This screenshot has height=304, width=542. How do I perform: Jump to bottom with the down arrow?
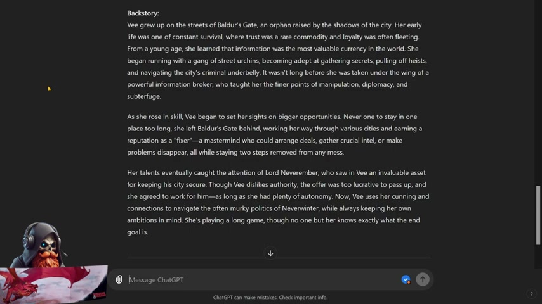[x=270, y=253]
